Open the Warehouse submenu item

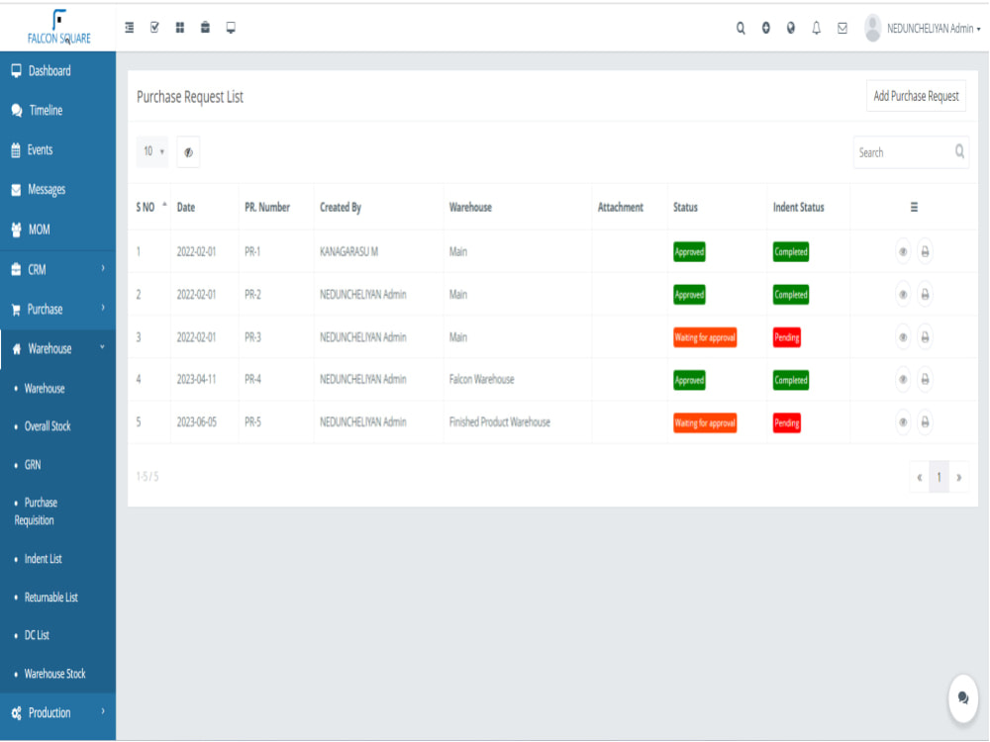45,389
